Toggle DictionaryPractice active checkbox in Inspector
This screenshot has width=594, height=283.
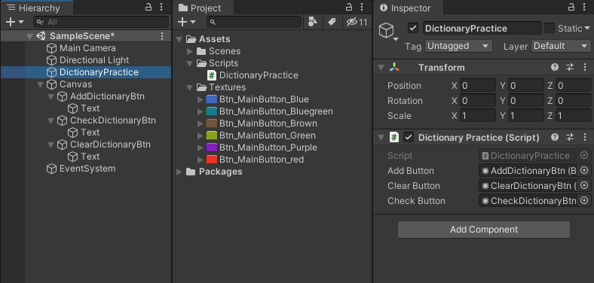413,28
